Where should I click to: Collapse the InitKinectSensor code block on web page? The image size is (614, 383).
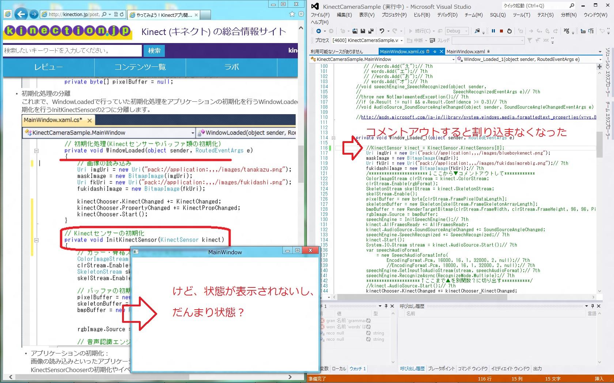coord(36,240)
